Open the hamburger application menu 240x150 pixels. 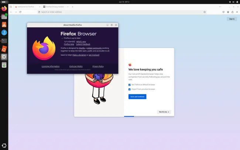click(x=237, y=12)
